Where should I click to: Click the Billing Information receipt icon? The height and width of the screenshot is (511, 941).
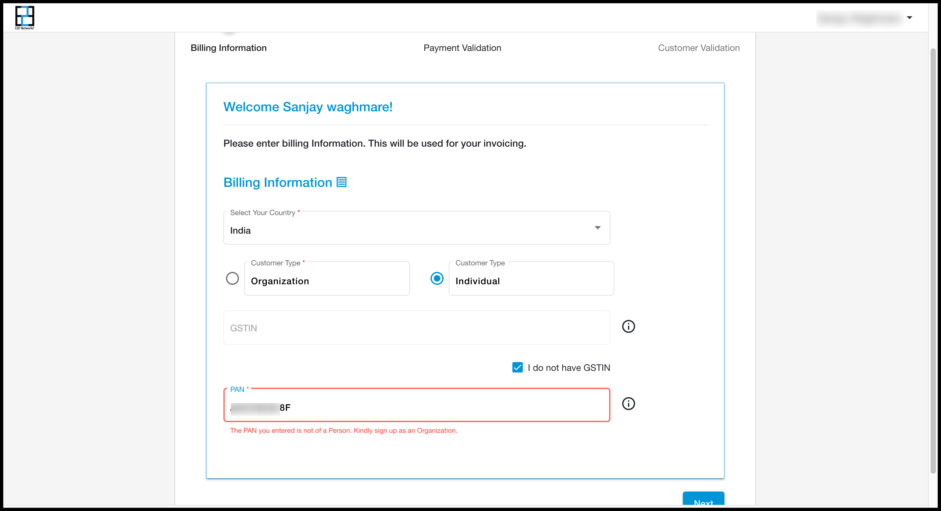pyautogui.click(x=341, y=182)
